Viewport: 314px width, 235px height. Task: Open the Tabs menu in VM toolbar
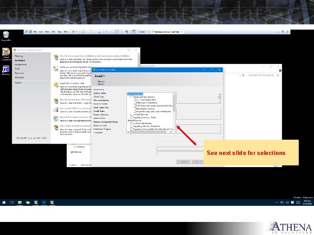point(59,32)
